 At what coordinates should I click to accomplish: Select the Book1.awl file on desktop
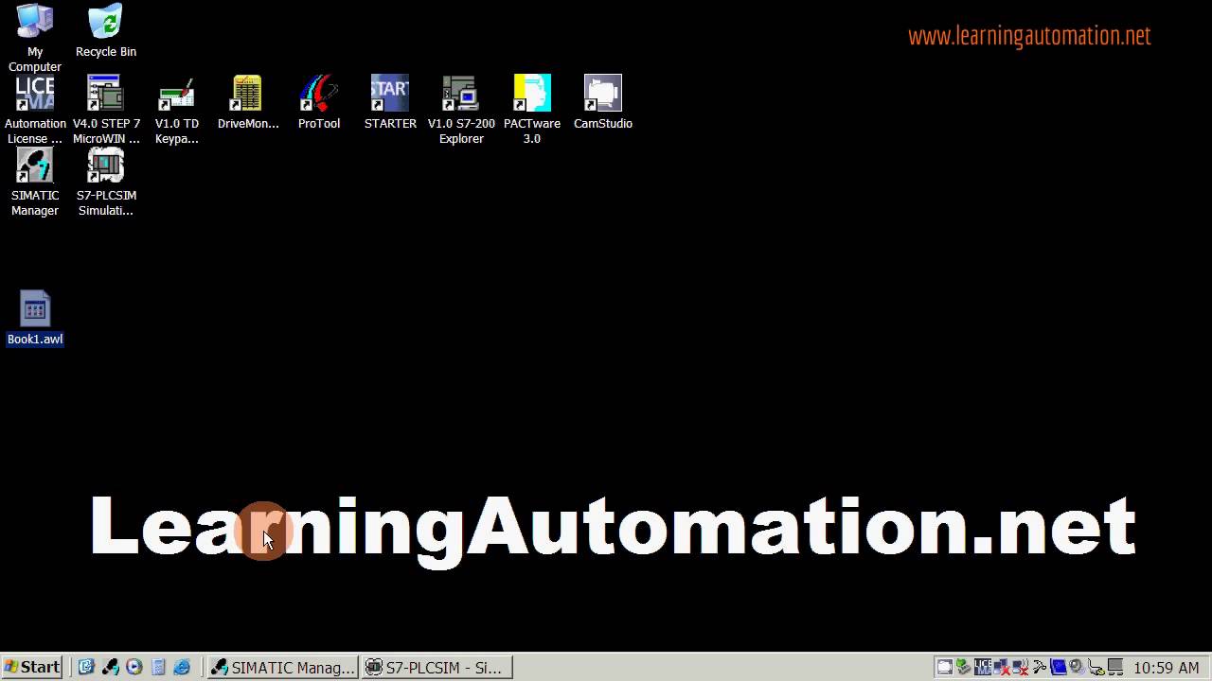point(35,318)
